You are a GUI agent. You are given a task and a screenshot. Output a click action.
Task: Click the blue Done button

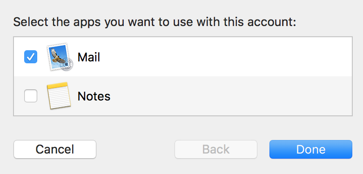pos(311,149)
